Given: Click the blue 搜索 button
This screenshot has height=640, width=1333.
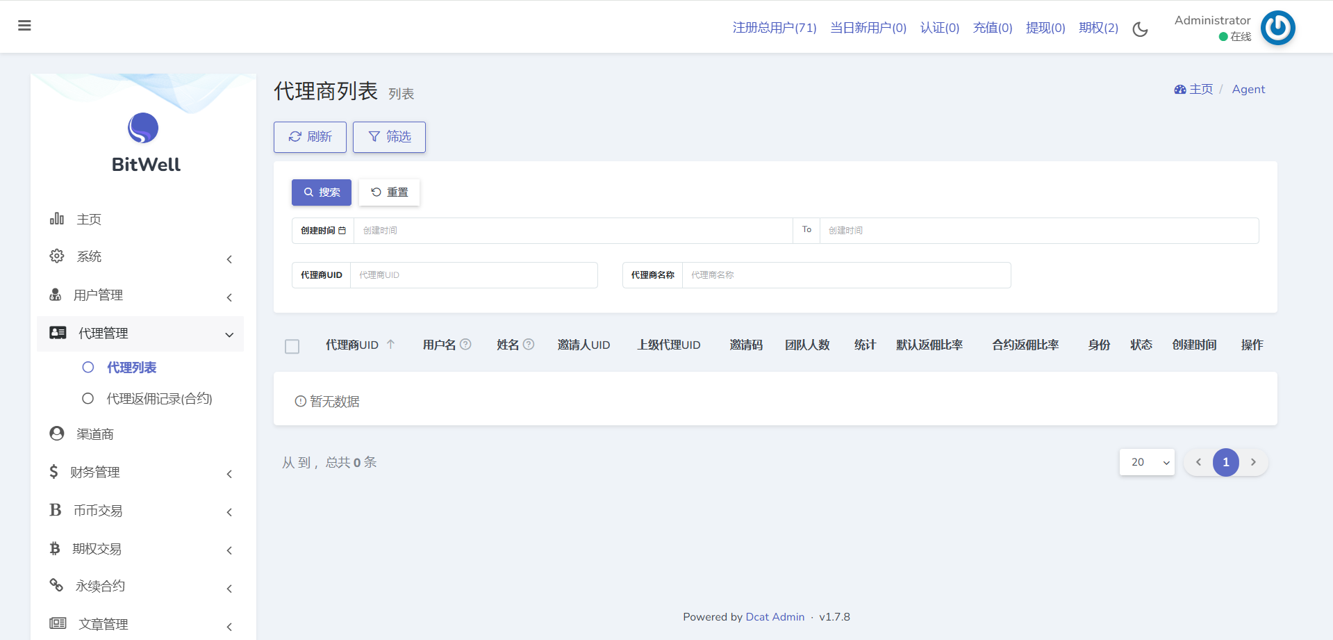Looking at the screenshot, I should coord(322,192).
